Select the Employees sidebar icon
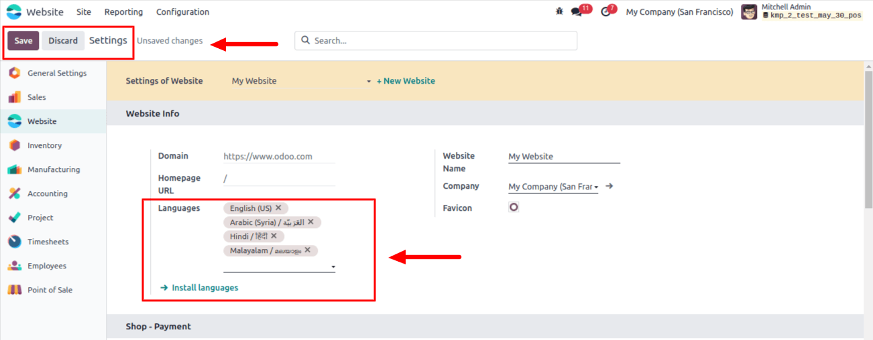The width and height of the screenshot is (873, 340). [15, 266]
